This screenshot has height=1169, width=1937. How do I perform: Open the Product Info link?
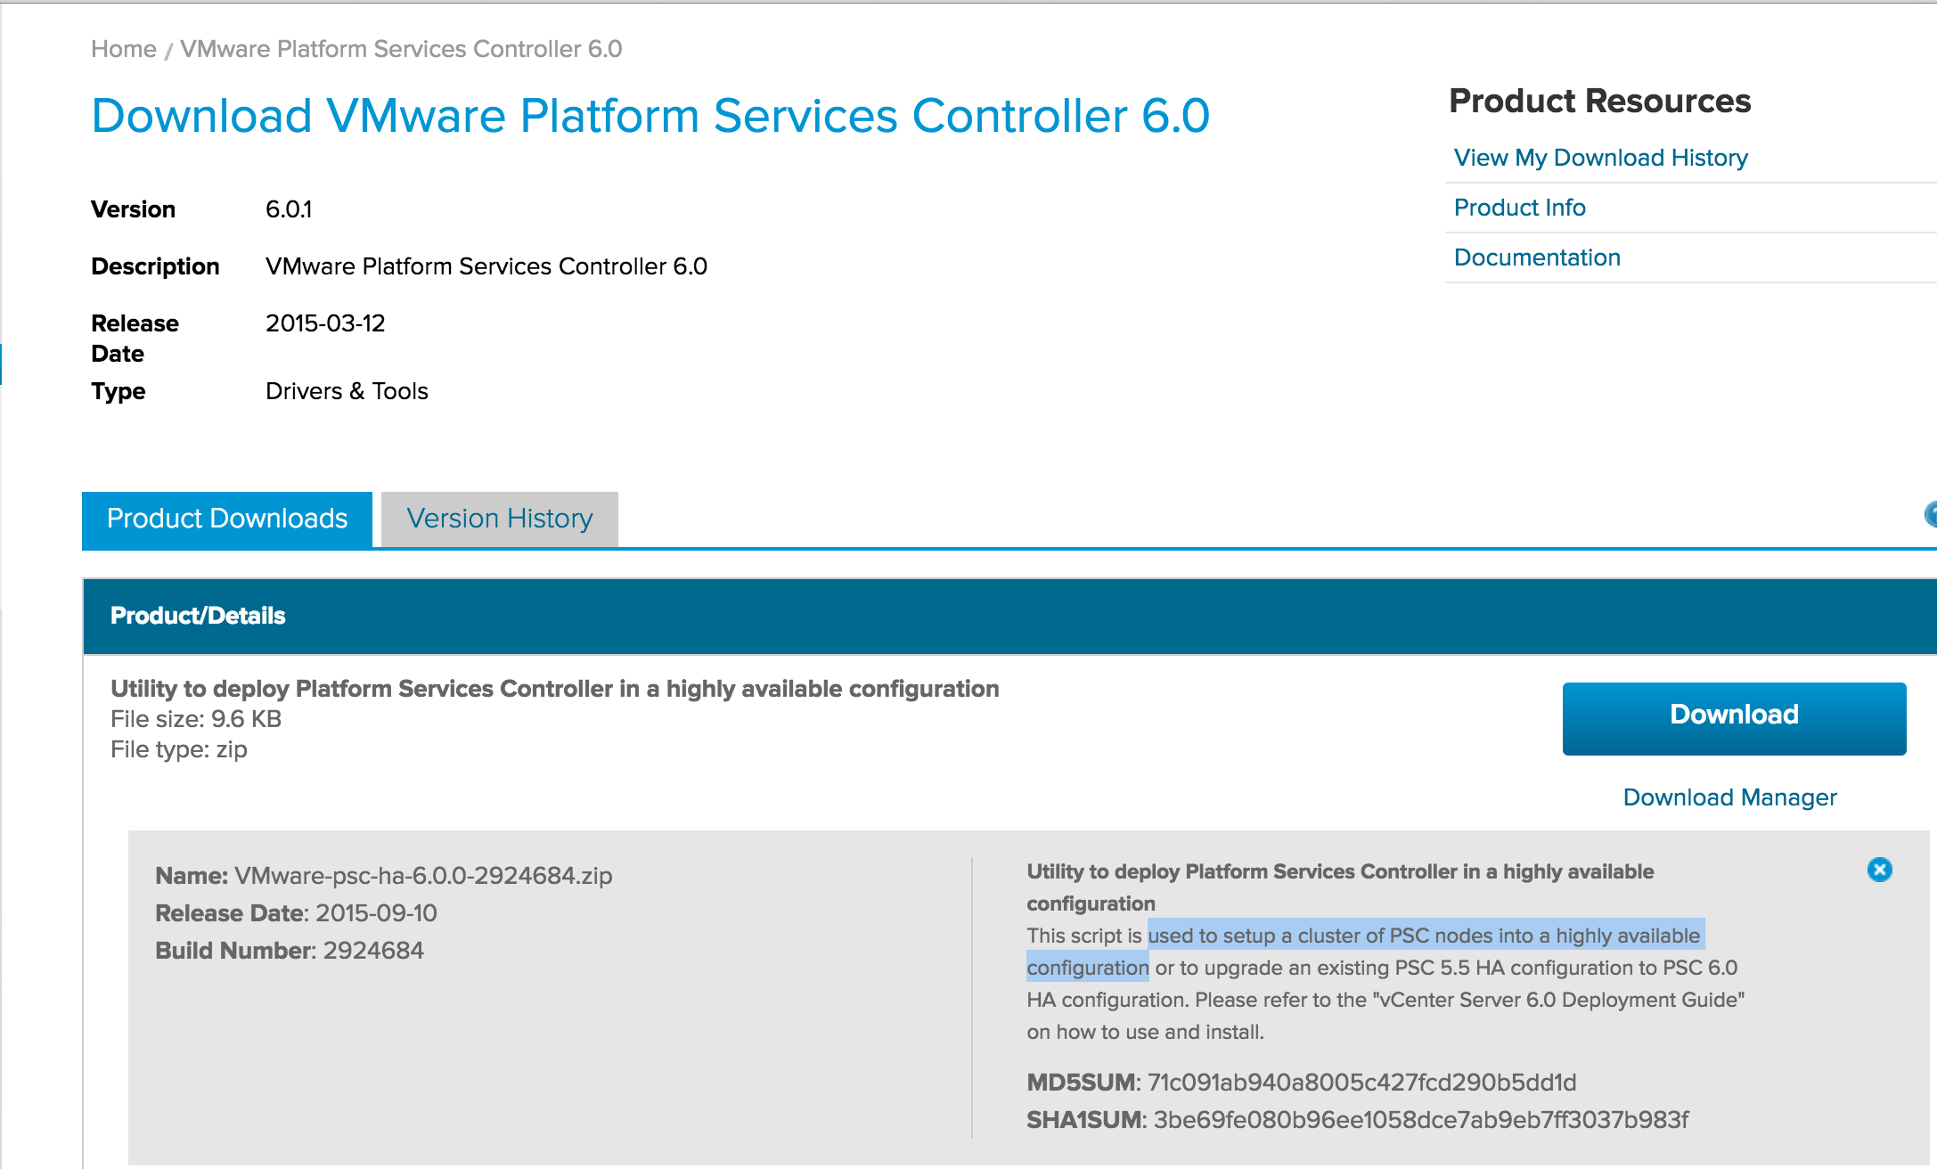point(1519,208)
